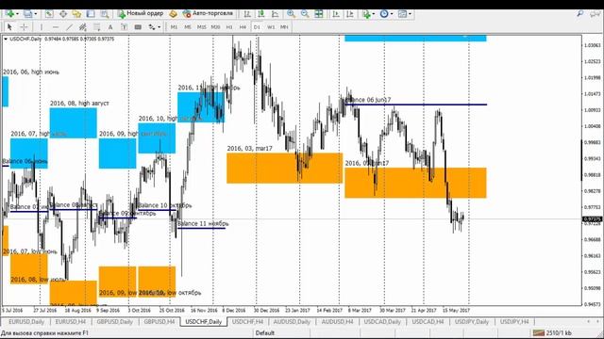The image size is (604, 339).
Task: Click the periods clock icon
Action: point(384,14)
